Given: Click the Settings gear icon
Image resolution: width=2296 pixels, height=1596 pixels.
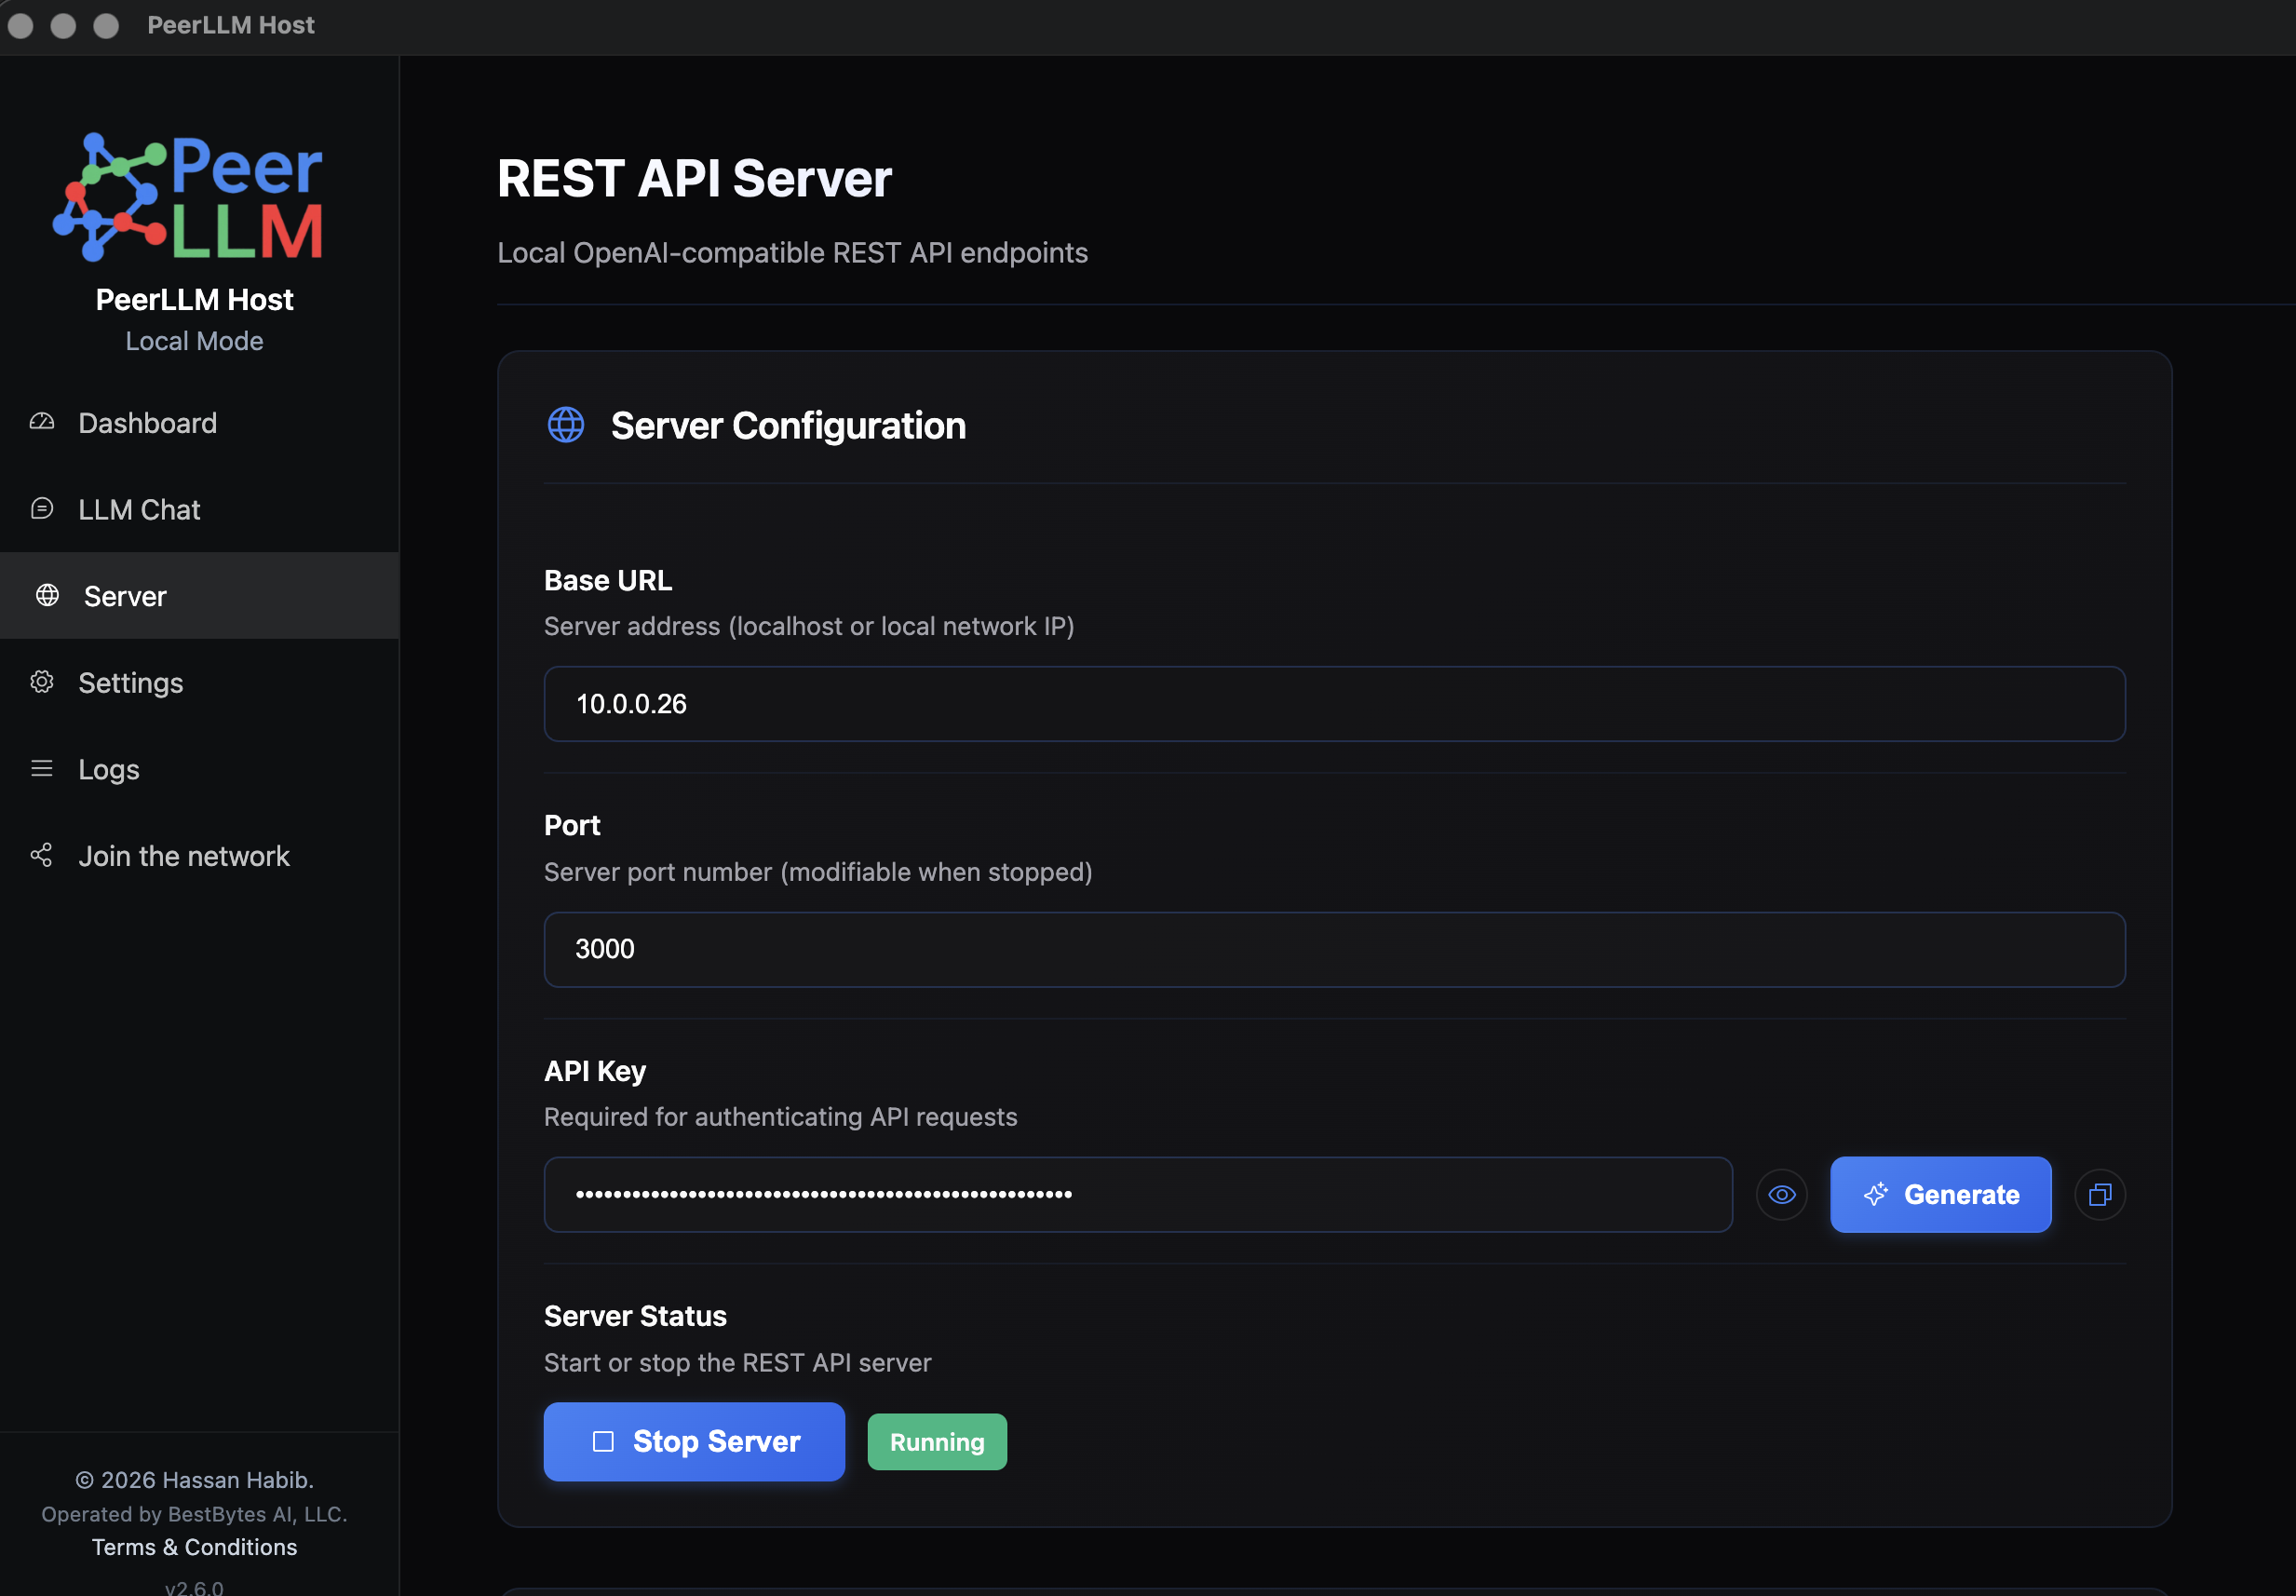Looking at the screenshot, I should (42, 682).
